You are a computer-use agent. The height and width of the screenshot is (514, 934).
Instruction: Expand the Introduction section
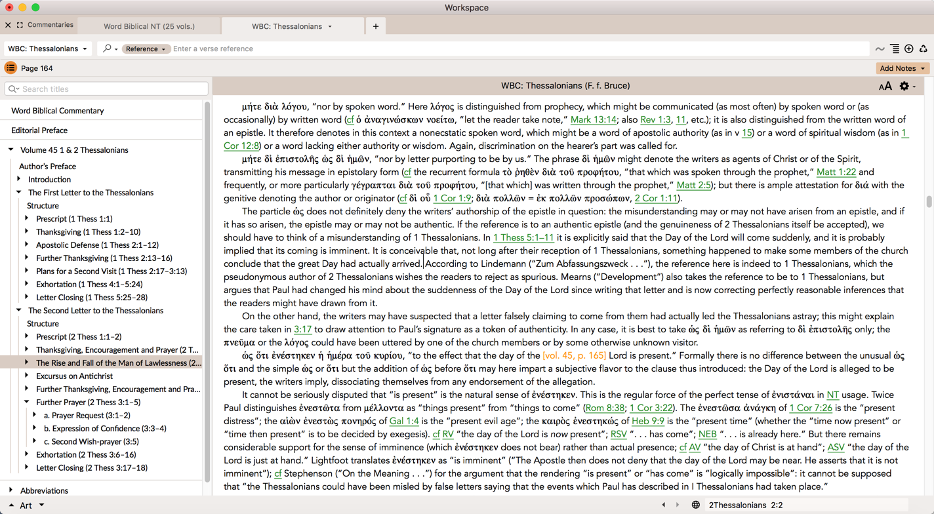tap(19, 179)
